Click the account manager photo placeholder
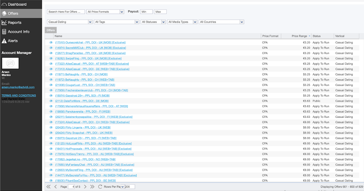The height and width of the screenshot is (191, 364). [10, 63]
